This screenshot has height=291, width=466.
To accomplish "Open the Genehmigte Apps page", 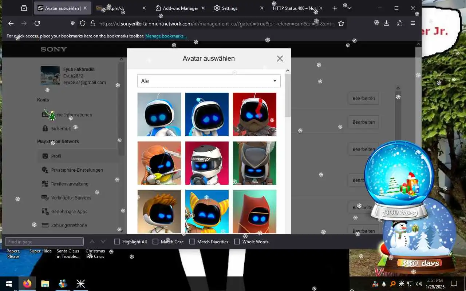I will 69,211.
